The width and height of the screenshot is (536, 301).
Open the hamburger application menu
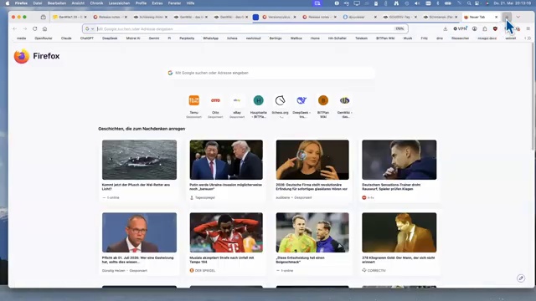[528, 29]
